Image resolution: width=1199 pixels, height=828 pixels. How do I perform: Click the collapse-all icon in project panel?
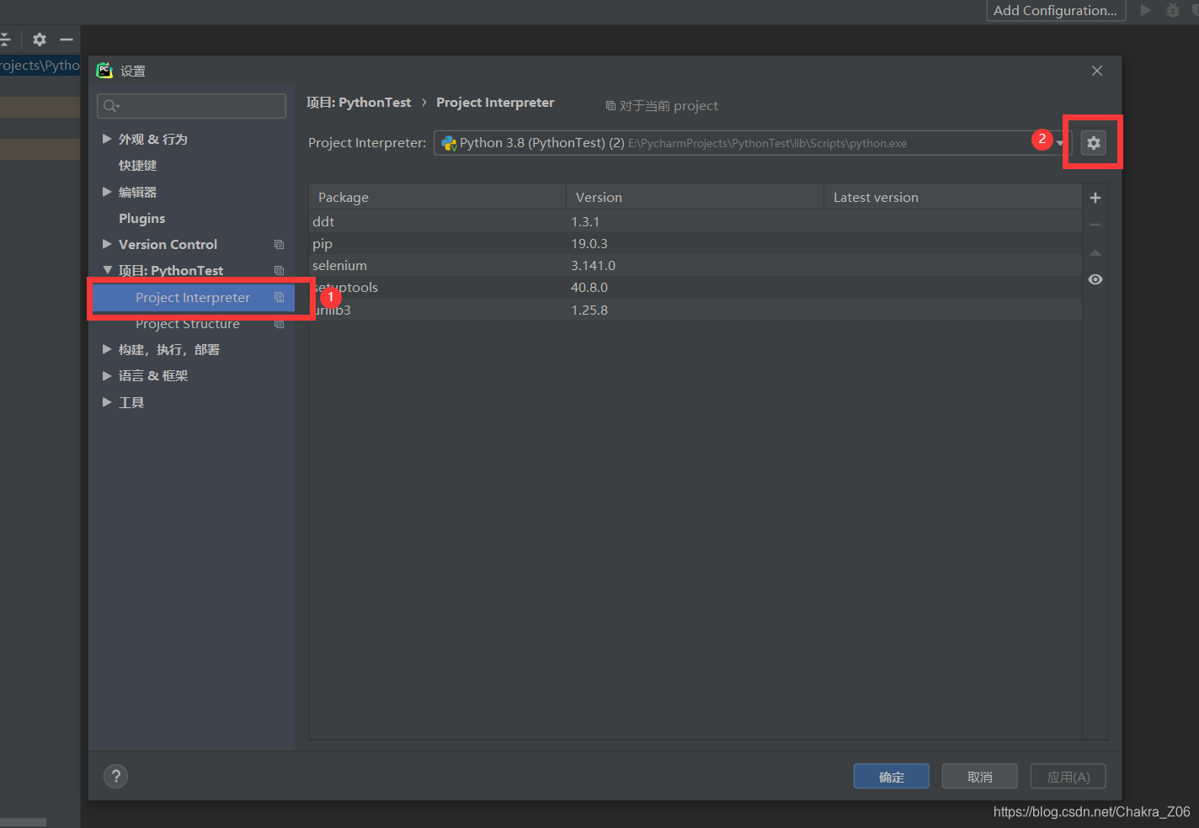pyautogui.click(x=4, y=40)
